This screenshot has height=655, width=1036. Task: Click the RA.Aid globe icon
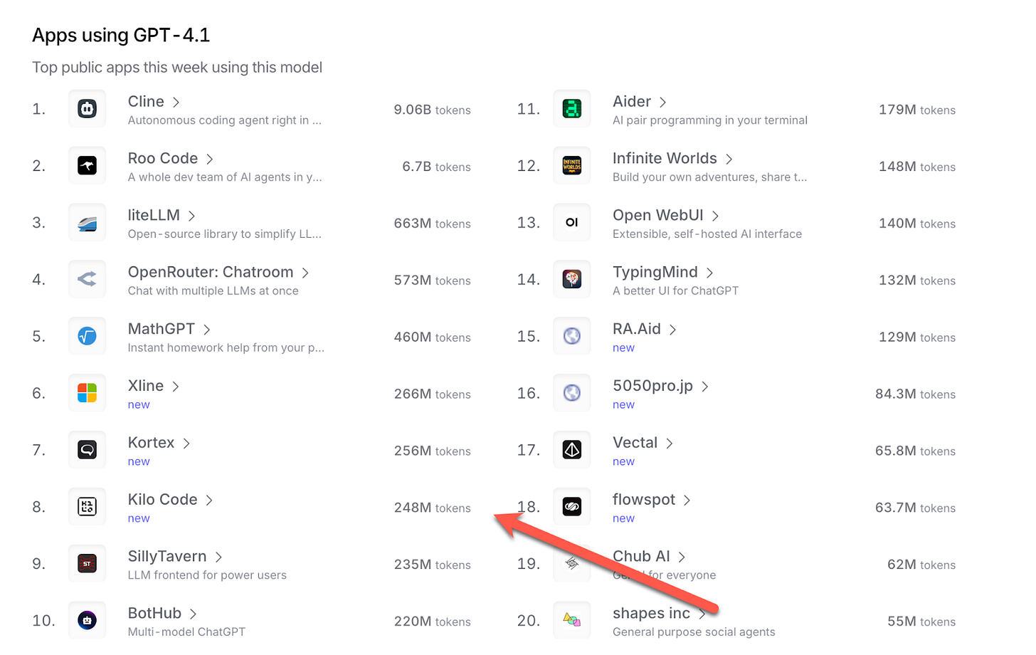(572, 336)
